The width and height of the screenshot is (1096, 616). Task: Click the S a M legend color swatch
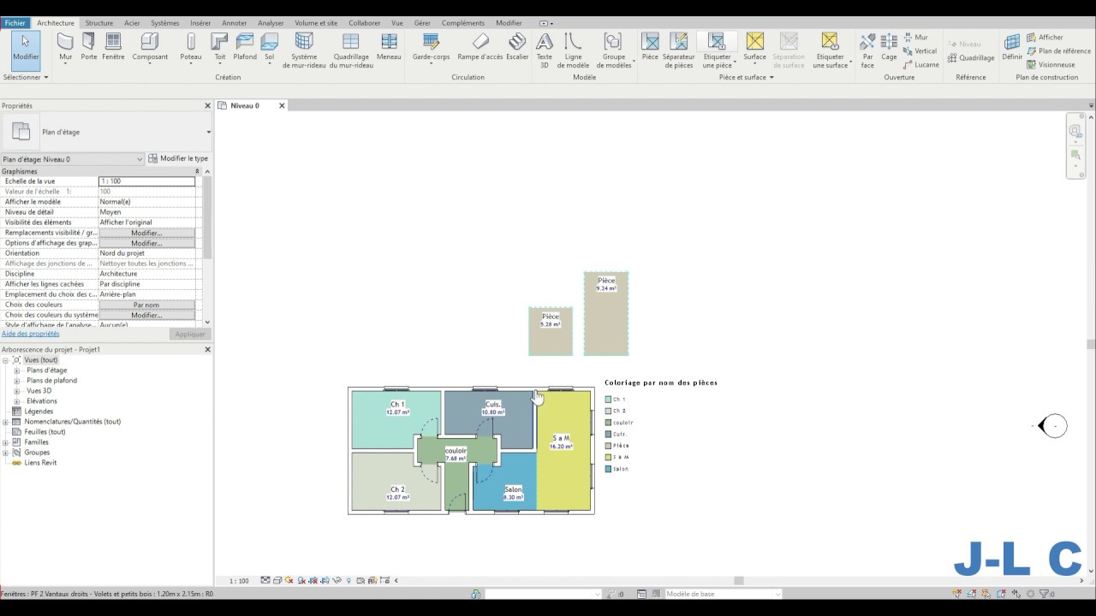[608, 458]
